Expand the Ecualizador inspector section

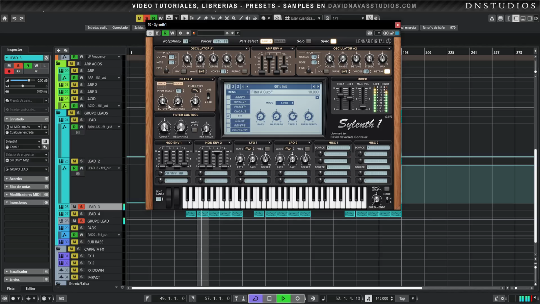tap(18, 272)
